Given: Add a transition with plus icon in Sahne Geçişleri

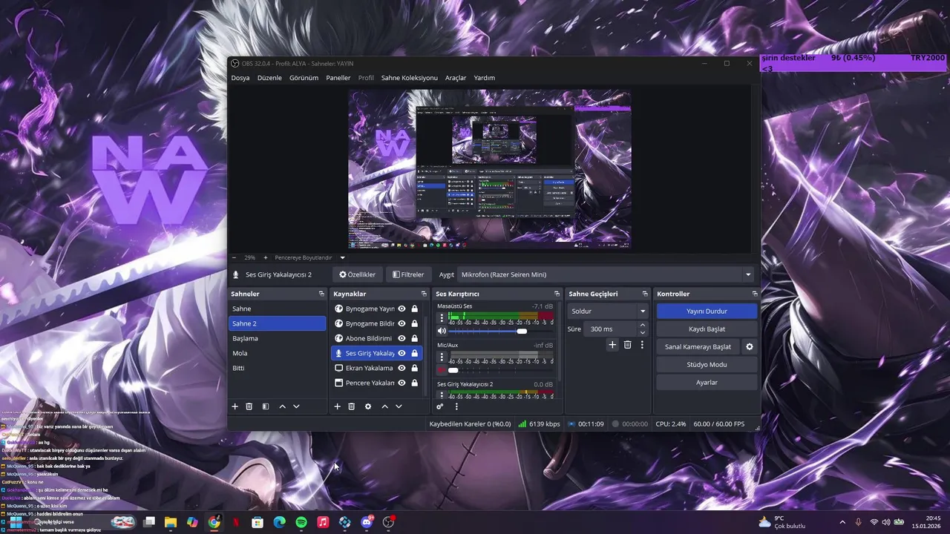Looking at the screenshot, I should 612,345.
